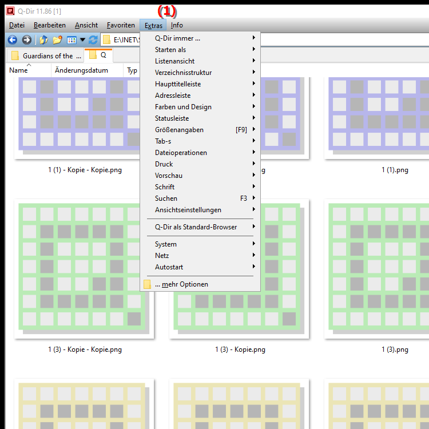Open Größenangaben [F9] submenu

point(200,130)
